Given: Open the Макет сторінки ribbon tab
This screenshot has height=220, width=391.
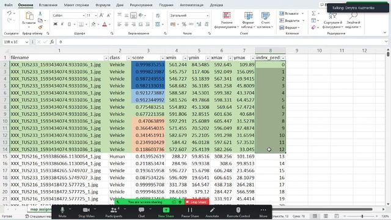Looking at the screenshot, I should (x=76, y=5).
